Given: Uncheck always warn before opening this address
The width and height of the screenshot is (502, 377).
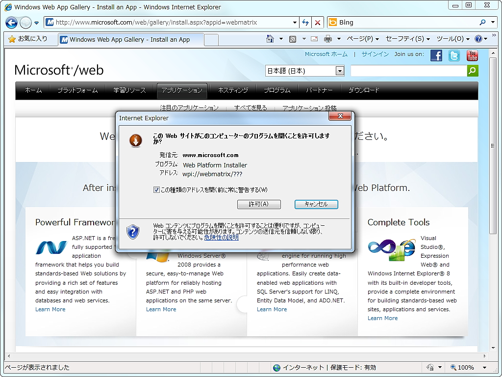Looking at the screenshot, I should click(156, 190).
